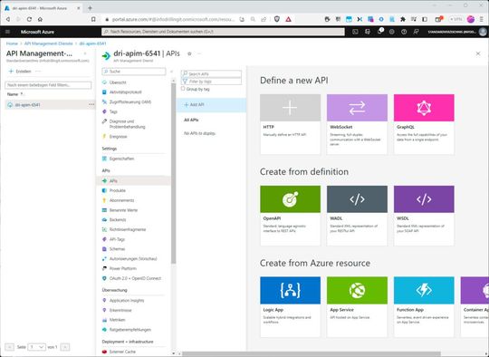This screenshot has width=489, height=357.
Task: Go to next page arrow in pager
Action: pyautogui.click(x=65, y=347)
